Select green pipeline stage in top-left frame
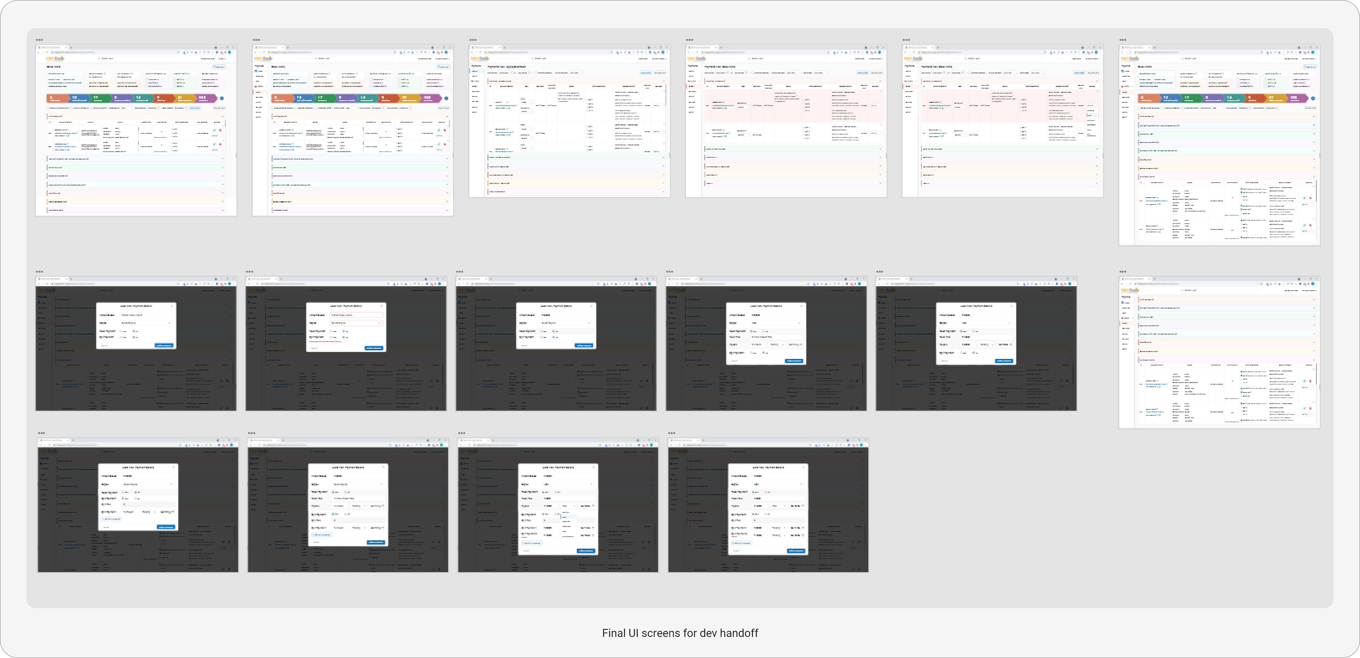 coord(99,98)
